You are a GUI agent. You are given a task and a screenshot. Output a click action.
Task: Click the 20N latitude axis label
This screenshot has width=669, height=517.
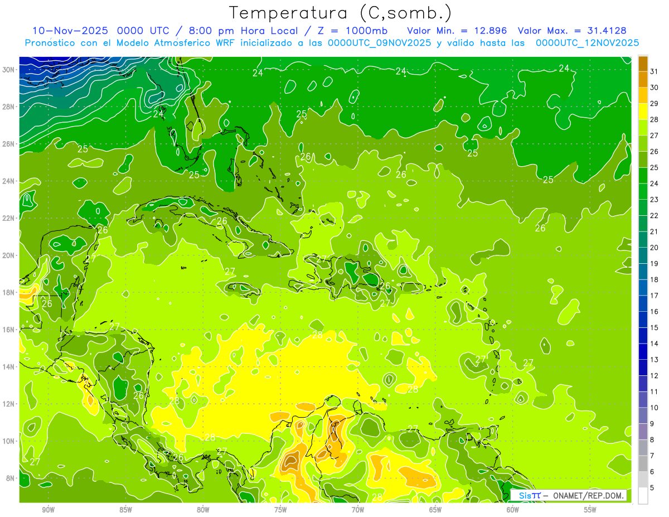pos(9,255)
